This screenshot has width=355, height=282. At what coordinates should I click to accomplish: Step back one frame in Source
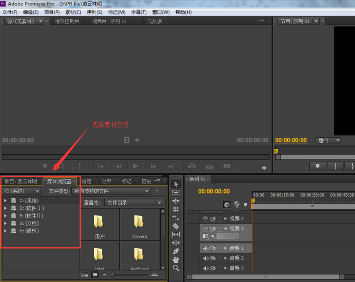pyautogui.click(x=118, y=166)
